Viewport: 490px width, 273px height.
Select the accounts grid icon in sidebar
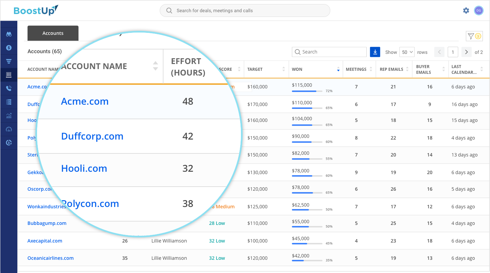click(9, 75)
